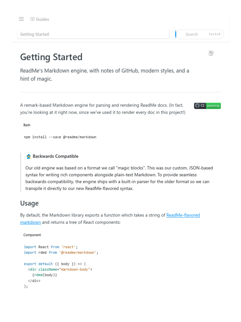The height and width of the screenshot is (322, 241).
Task: Open the Guides section link
Action: [42, 19]
